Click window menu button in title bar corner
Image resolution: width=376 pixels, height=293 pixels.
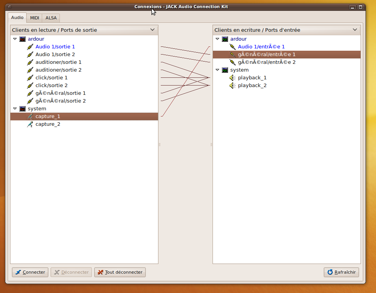click(10, 7)
